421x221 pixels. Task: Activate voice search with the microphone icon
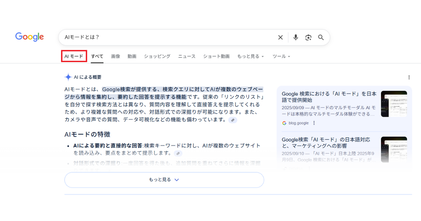click(x=295, y=37)
